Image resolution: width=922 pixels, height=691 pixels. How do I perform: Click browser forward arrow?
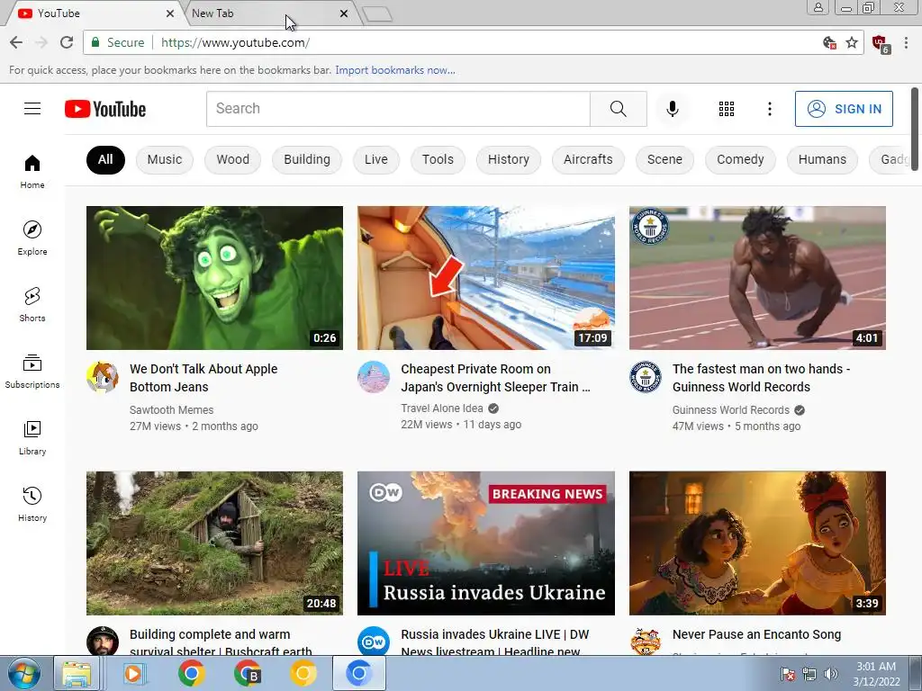[41, 42]
